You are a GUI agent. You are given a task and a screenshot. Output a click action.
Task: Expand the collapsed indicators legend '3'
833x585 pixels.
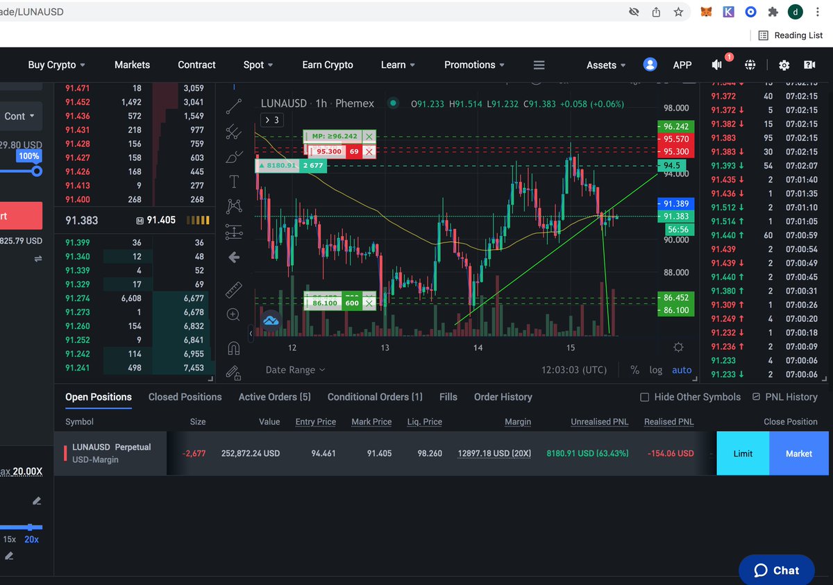pyautogui.click(x=271, y=120)
